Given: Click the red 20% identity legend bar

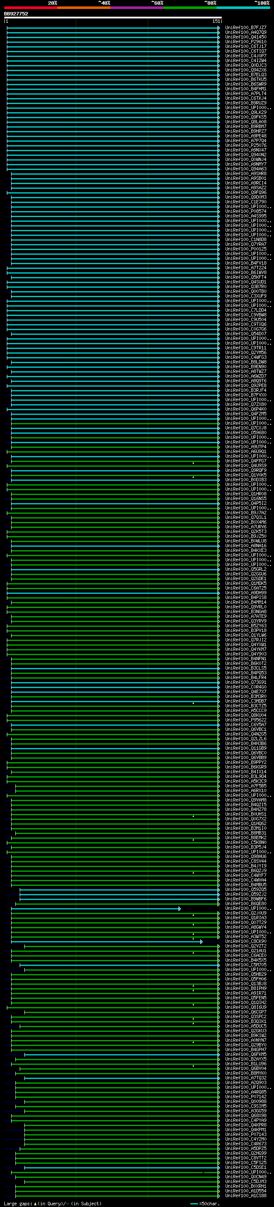Looking at the screenshot, I should (30, 8).
